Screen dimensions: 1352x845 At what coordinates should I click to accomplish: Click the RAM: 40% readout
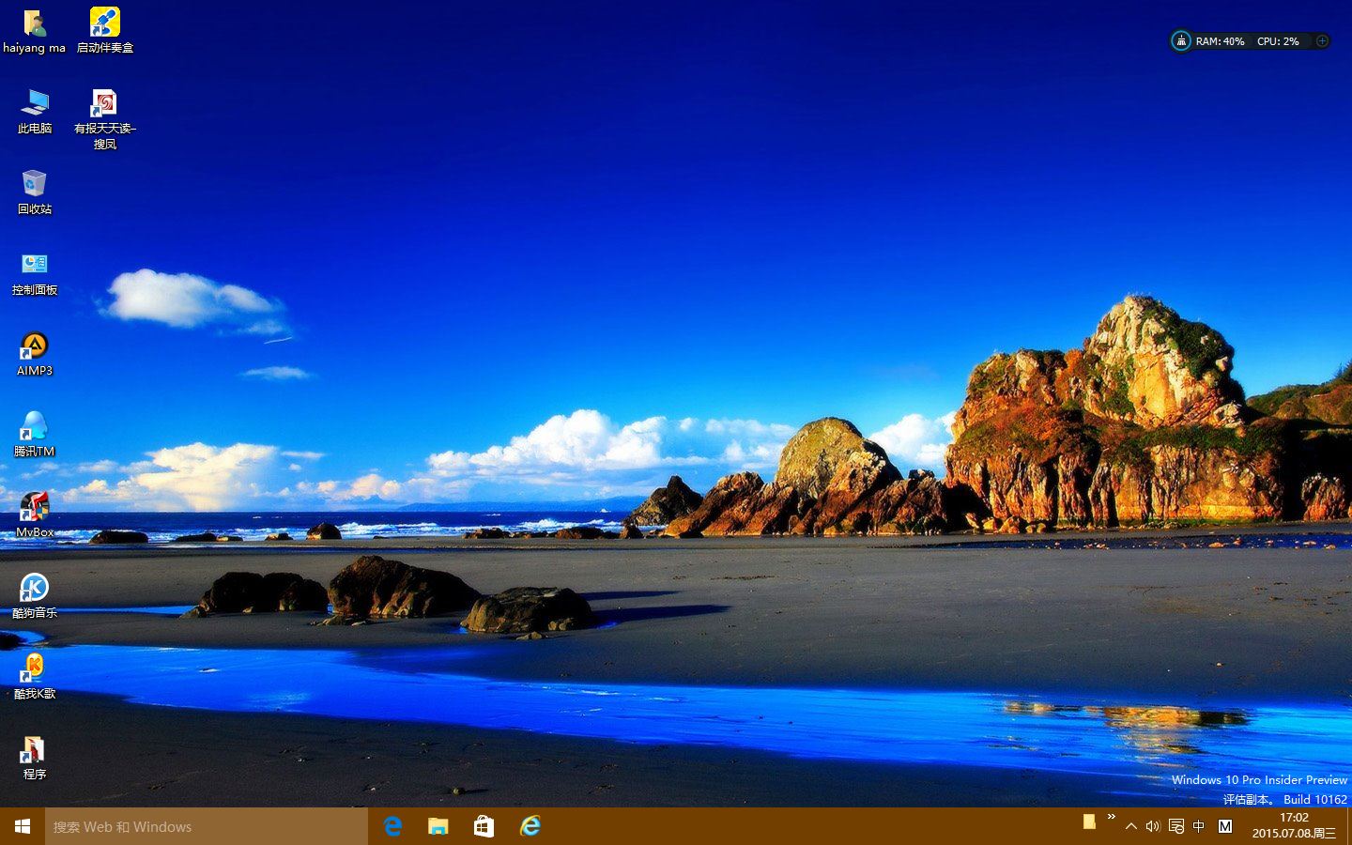point(1220,41)
